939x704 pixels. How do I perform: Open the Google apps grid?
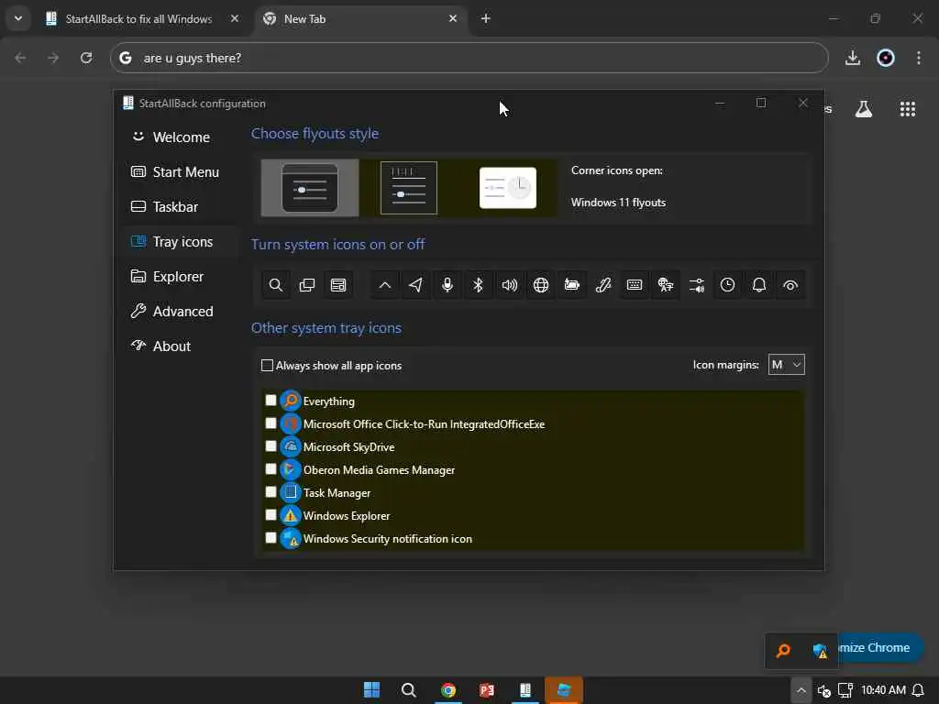click(908, 109)
